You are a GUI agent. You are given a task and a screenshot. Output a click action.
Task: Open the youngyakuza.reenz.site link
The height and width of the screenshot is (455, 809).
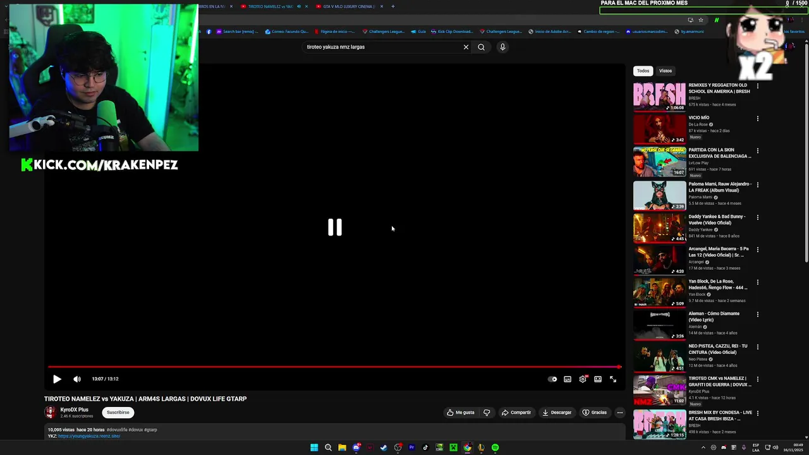(89, 436)
